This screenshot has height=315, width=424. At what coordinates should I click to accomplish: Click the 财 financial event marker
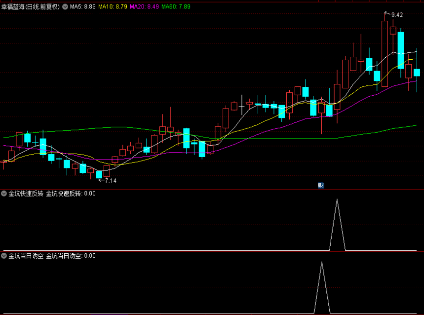[x=321, y=186]
